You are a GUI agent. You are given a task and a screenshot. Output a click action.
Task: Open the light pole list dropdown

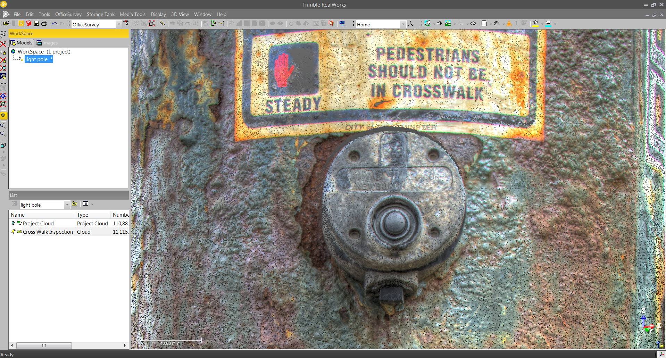pos(67,205)
